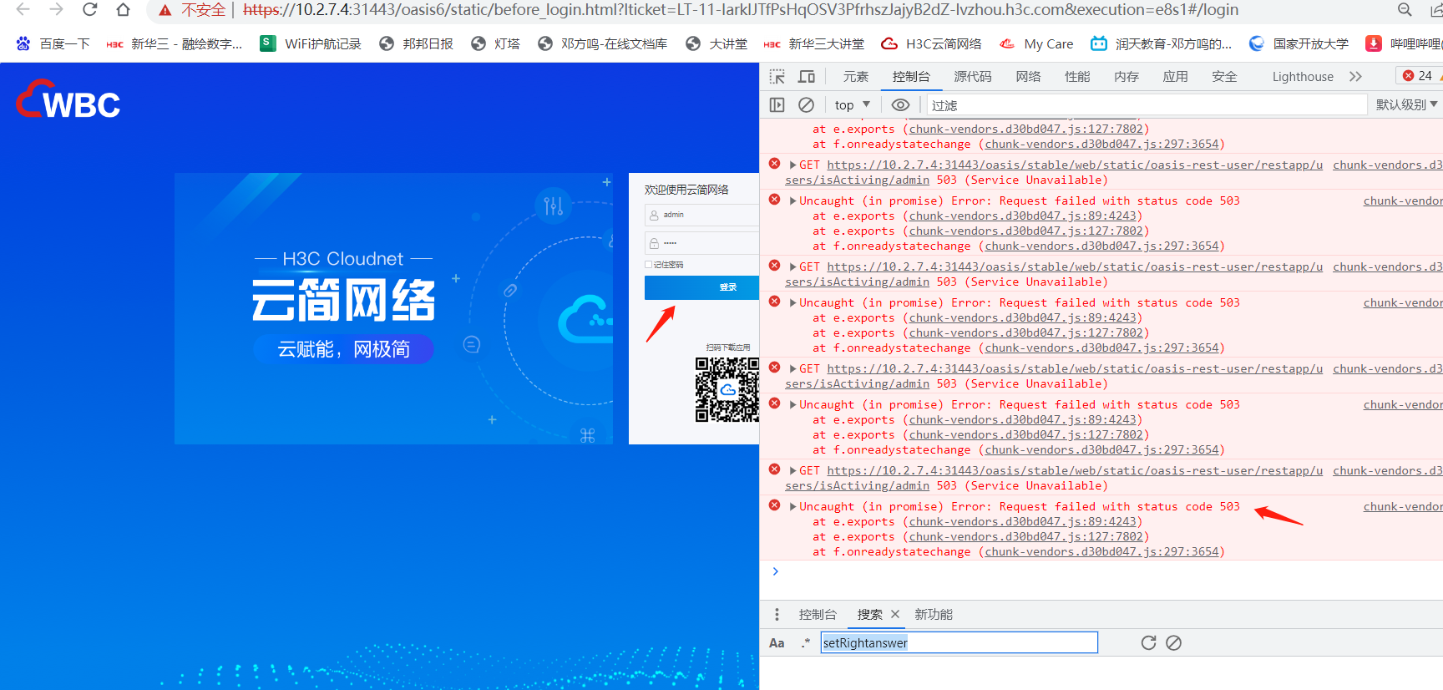Toggle the console sidebar panel
The image size is (1443, 690).
pos(777,105)
